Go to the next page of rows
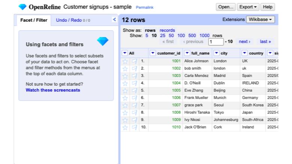Screen dimensions: 292x164 tap(244, 41)
